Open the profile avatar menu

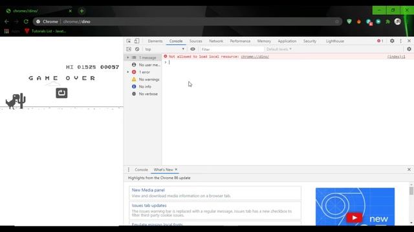click(x=398, y=21)
